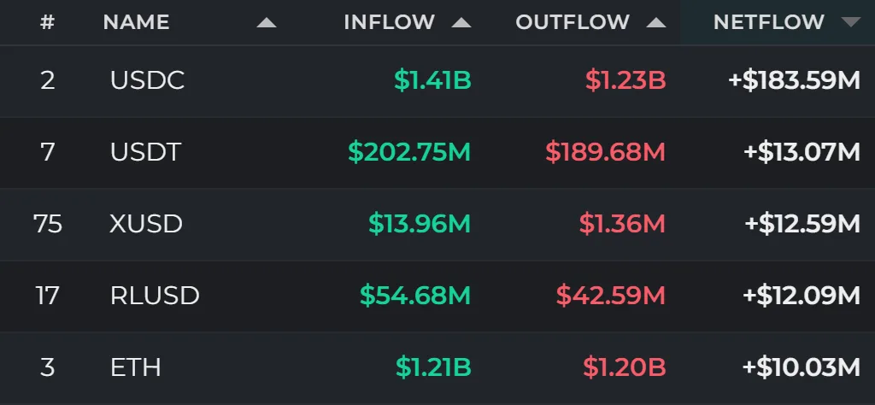The image size is (875, 405).
Task: Click the NETFLOW column header label
Action: (769, 22)
